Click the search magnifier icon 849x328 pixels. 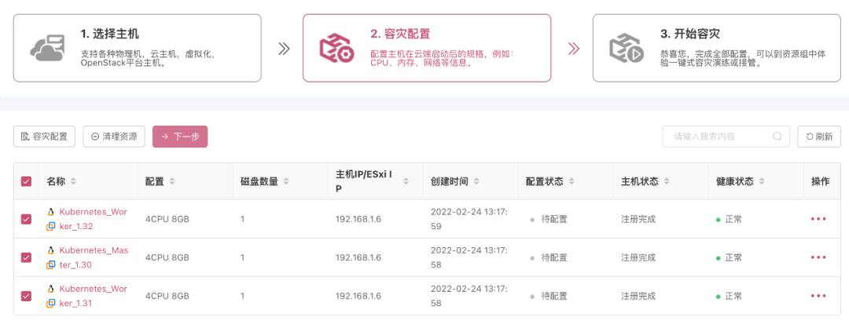[x=777, y=137]
